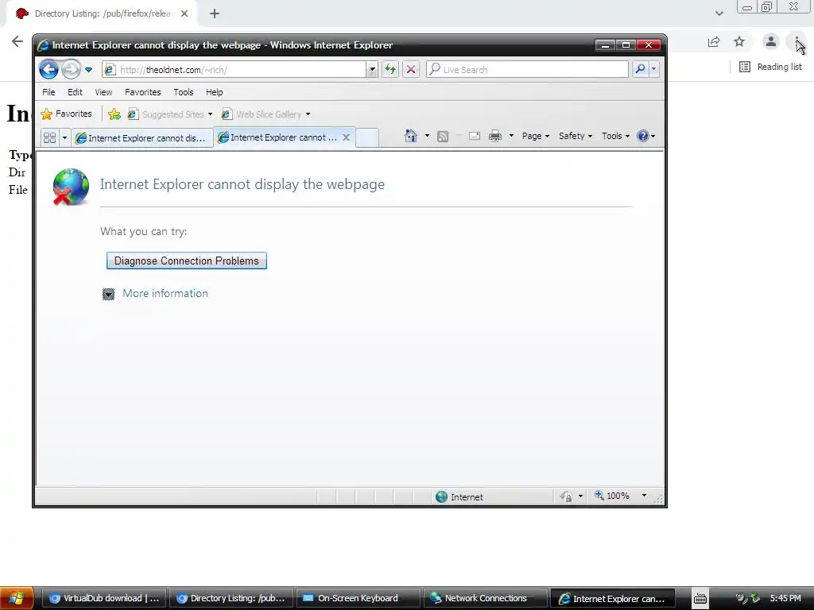Open Chrome Reading list
This screenshot has width=814, height=610.
pyautogui.click(x=770, y=67)
